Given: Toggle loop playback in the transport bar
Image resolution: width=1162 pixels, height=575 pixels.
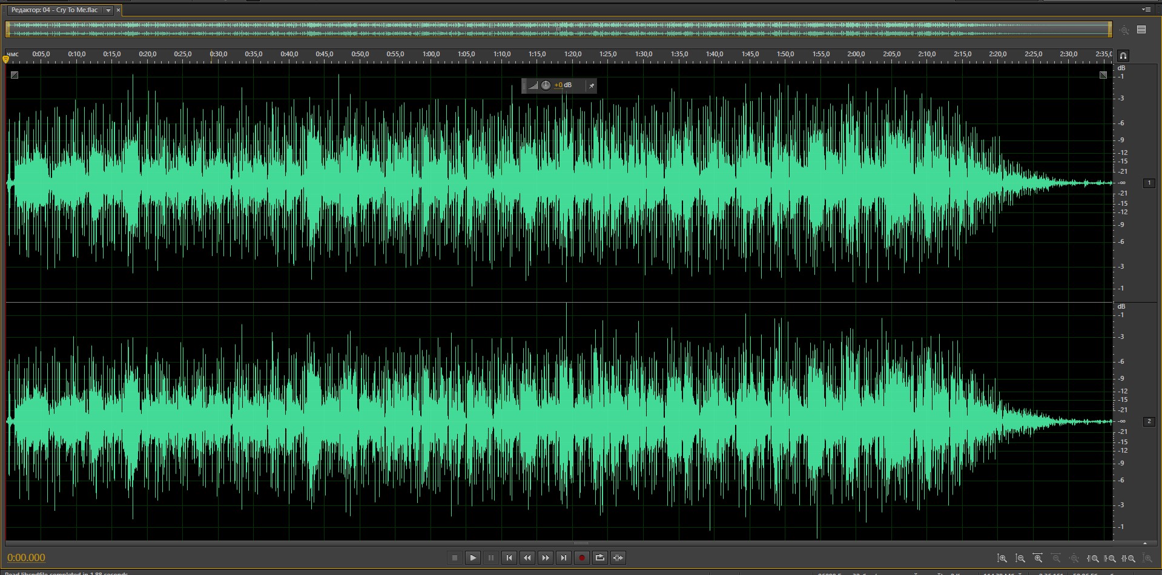Looking at the screenshot, I should point(599,557).
